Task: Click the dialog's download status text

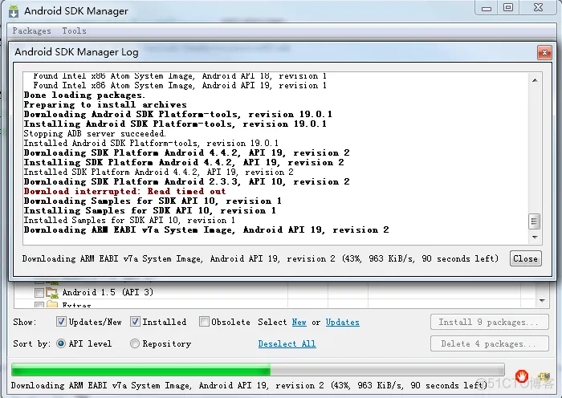Action: (260, 258)
